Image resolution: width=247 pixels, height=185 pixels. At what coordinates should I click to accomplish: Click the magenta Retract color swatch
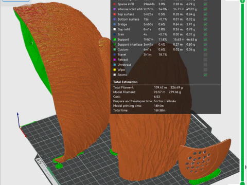pos(115,60)
